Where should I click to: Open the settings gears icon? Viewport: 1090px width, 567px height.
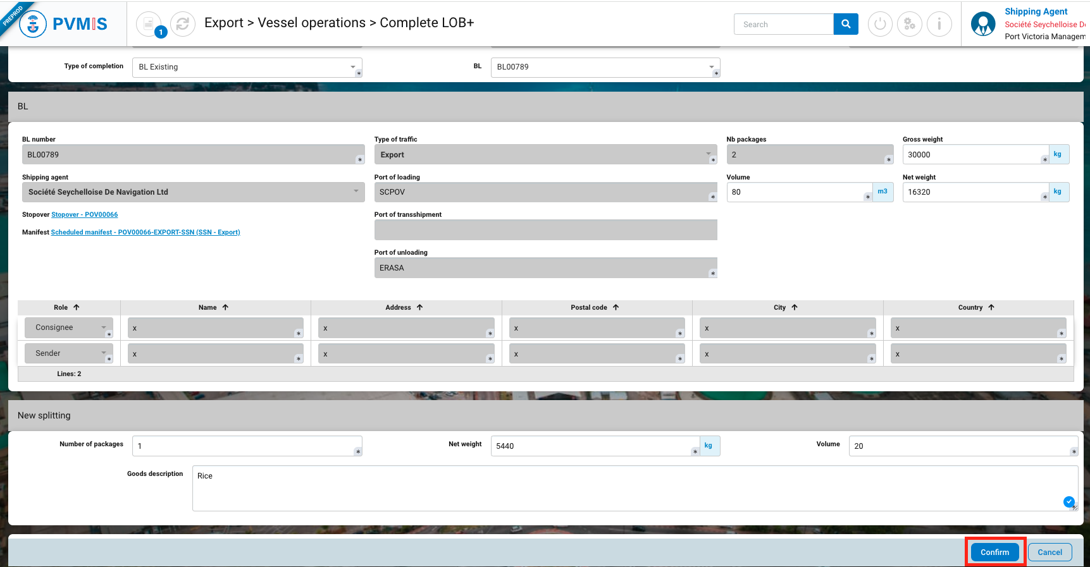click(x=909, y=24)
